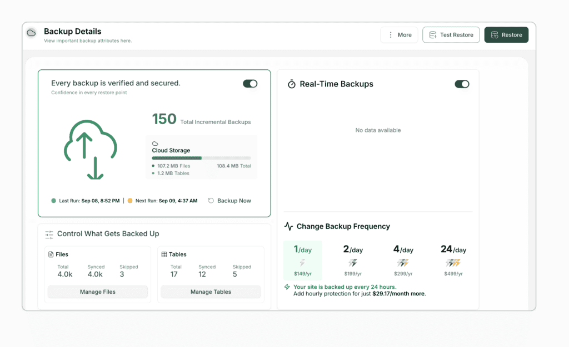Click the stopwatch icon next to Real-Time Backups
Screen dimensions: 569x347
[291, 84]
